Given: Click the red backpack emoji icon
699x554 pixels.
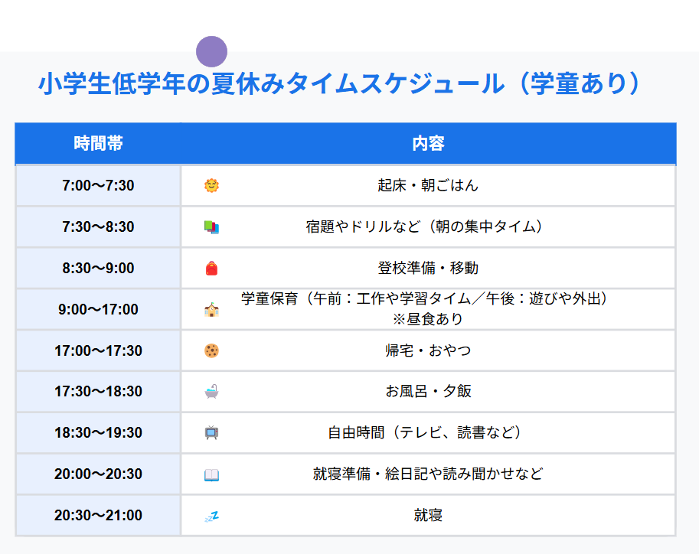Looking at the screenshot, I should 211,269.
